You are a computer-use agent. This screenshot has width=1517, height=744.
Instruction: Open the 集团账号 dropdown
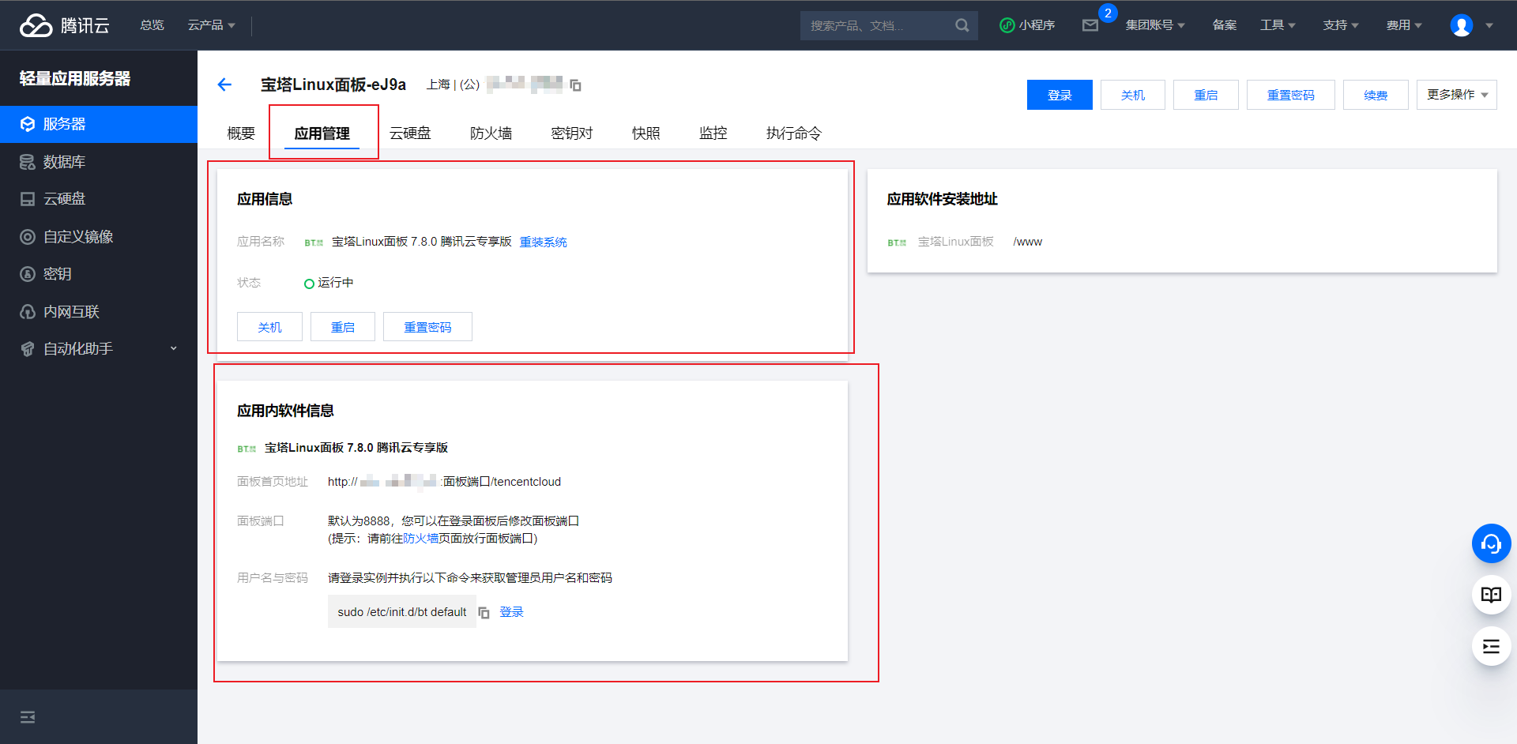(1155, 25)
